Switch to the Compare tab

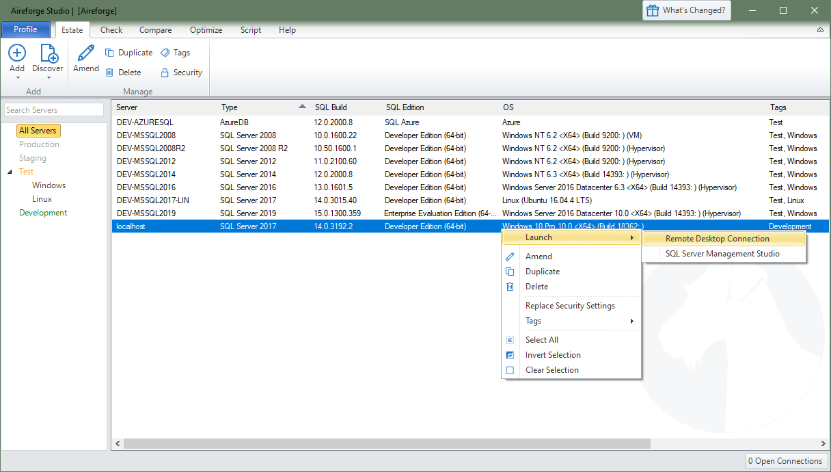(155, 30)
